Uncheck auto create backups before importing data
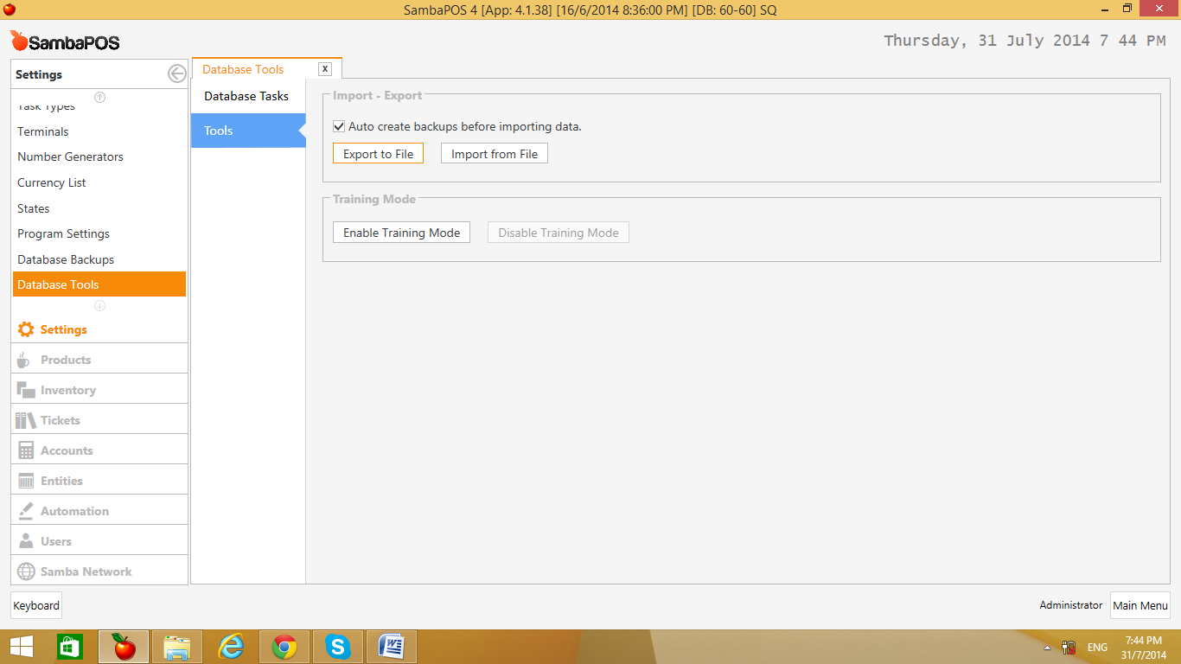 pos(339,126)
